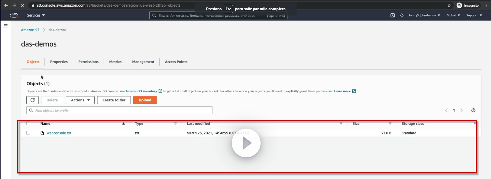Go to the previous page of objects
Viewport: 491px width, 179px height.
pyautogui.click(x=446, y=110)
